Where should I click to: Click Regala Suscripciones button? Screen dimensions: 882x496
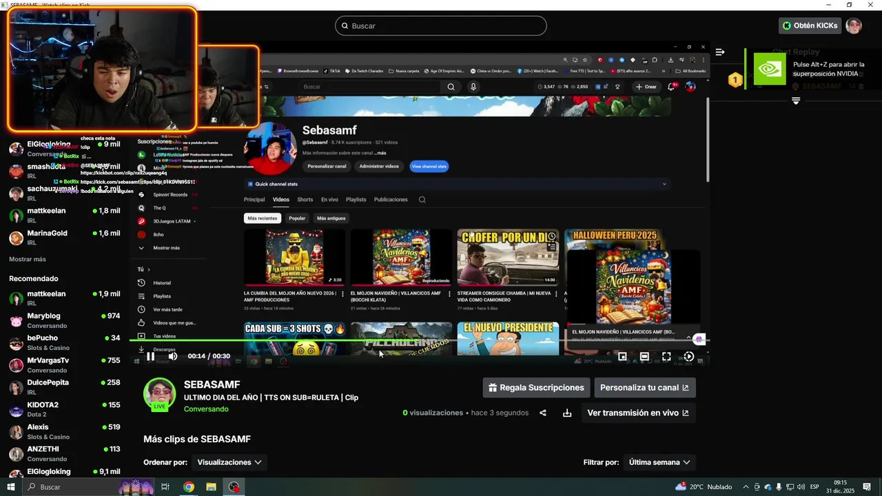tap(536, 388)
